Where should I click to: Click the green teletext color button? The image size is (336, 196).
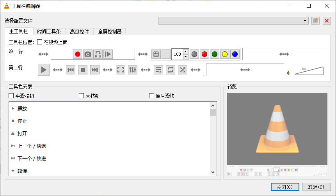click(215, 54)
